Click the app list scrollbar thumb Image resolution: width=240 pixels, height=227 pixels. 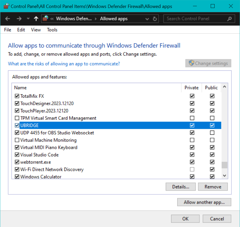coord(224,165)
